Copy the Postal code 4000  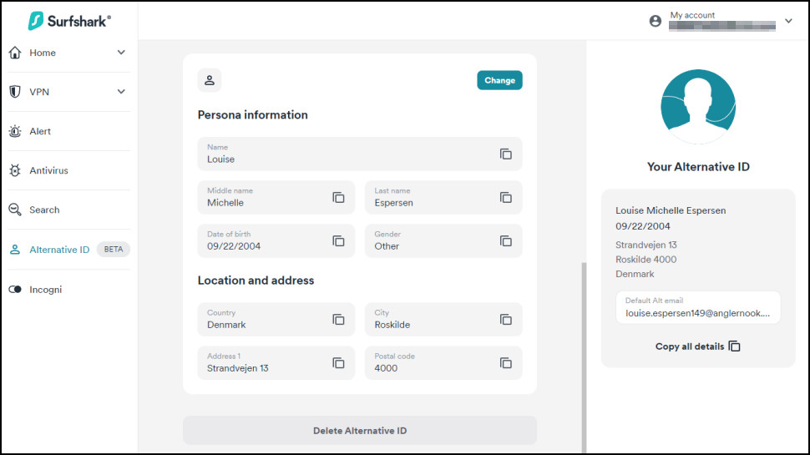click(x=506, y=362)
